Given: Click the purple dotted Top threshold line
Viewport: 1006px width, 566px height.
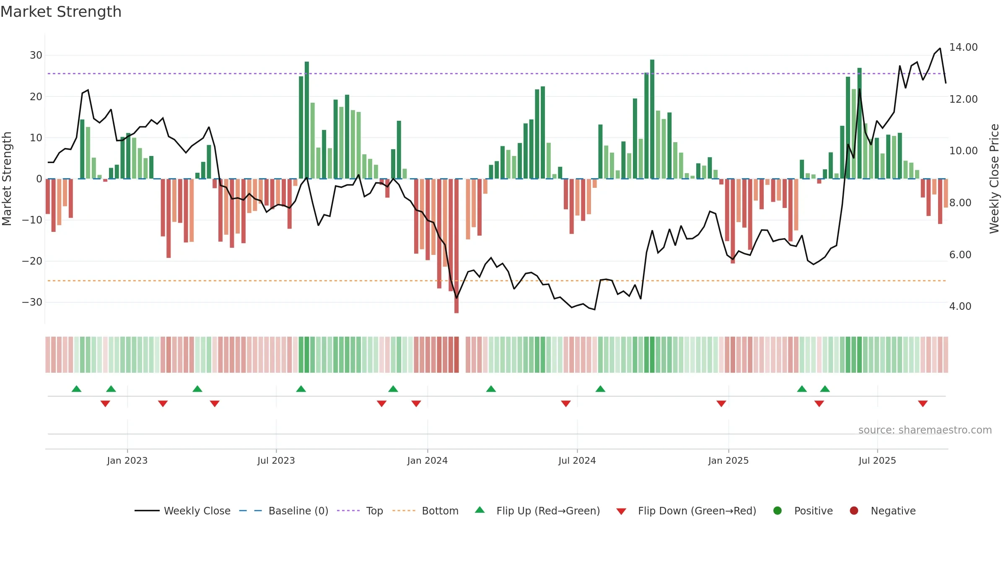Looking at the screenshot, I should [x=497, y=74].
